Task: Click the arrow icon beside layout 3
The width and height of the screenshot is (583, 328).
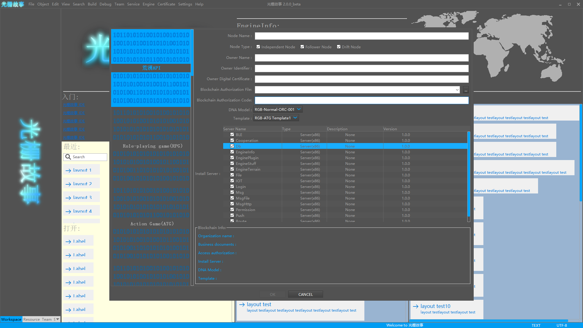Action: pos(68,198)
